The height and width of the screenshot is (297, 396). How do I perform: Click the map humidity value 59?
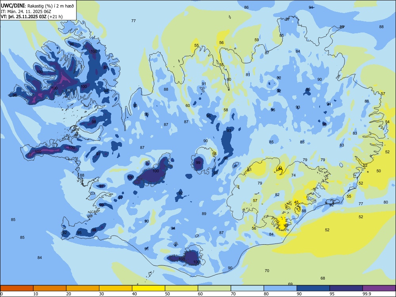click(x=257, y=40)
